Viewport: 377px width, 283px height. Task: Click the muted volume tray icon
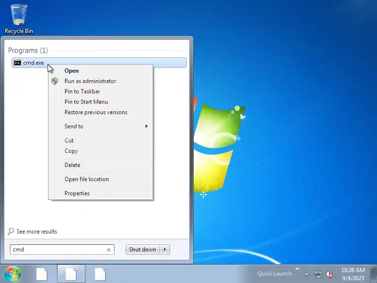click(x=329, y=274)
